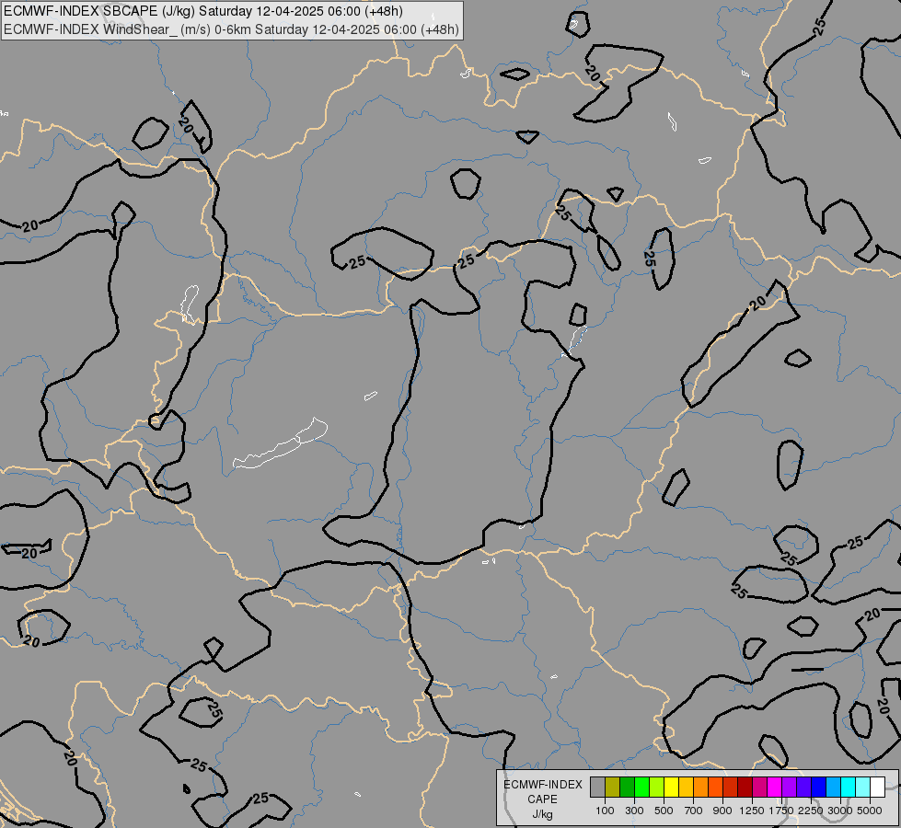
Task: Click the 900 legend value label
Action: click(722, 811)
